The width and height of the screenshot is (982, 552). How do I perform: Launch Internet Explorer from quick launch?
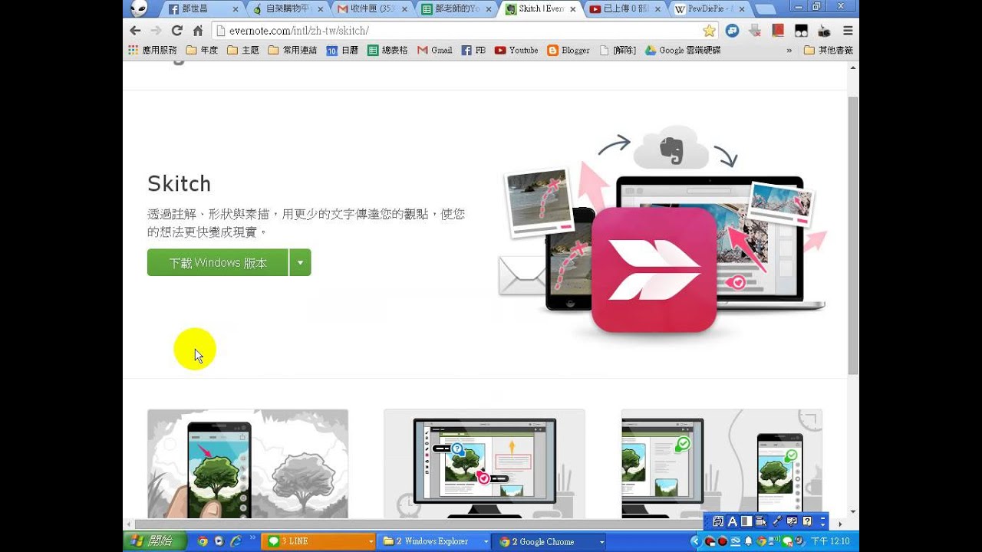236,541
